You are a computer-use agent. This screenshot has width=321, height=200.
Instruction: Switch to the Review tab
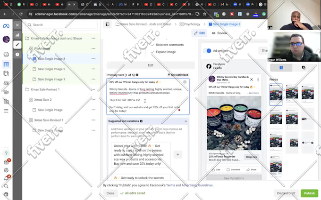(x=220, y=33)
